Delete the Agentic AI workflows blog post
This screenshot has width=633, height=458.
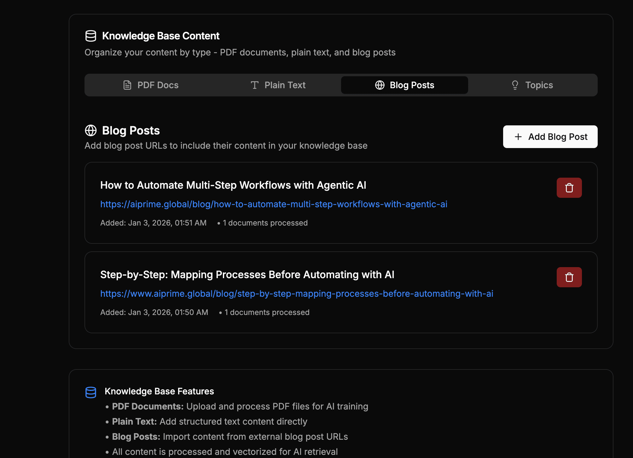point(569,188)
